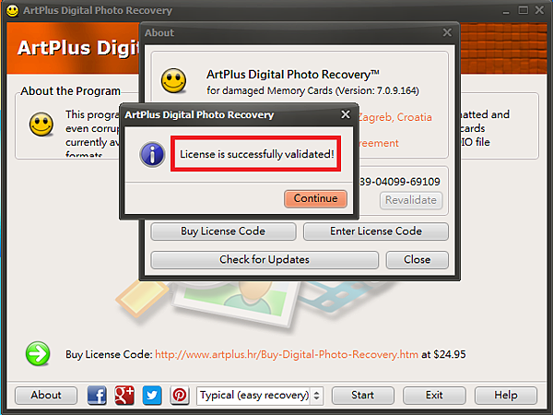This screenshot has width=553, height=415.
Task: Click smiley icon in About the Program
Action: [x=41, y=125]
